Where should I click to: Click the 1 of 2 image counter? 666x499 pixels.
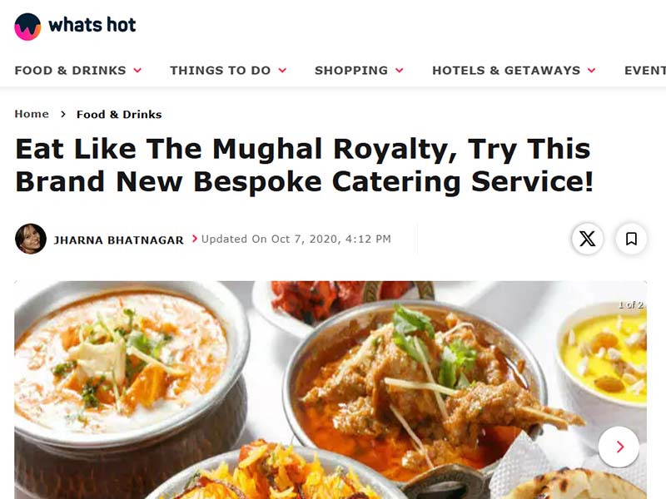coord(631,304)
